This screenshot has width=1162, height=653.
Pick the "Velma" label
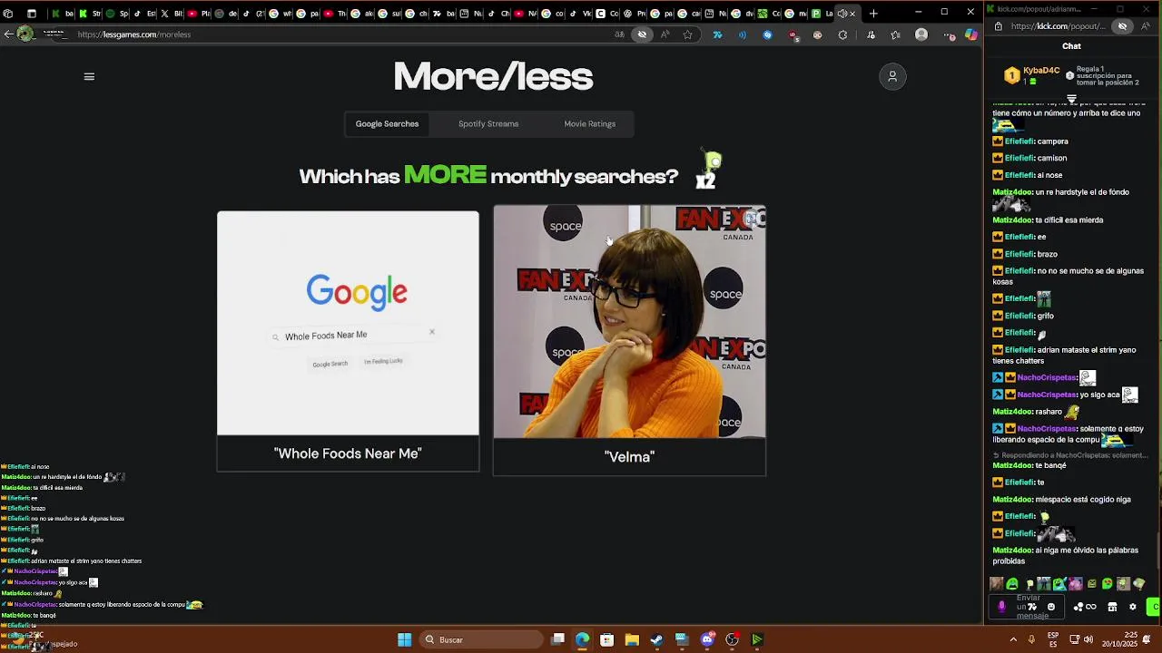click(629, 457)
